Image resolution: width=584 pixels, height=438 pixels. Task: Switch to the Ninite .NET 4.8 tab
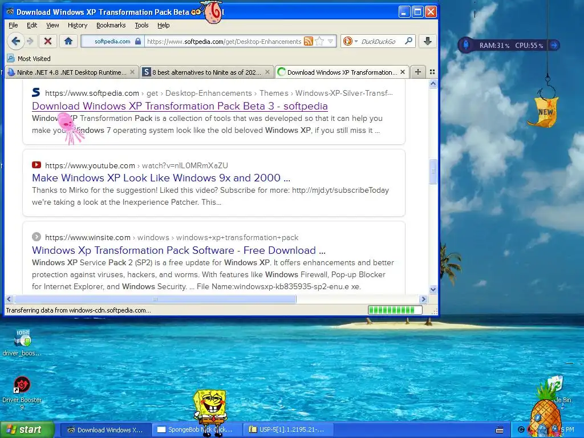tap(71, 72)
